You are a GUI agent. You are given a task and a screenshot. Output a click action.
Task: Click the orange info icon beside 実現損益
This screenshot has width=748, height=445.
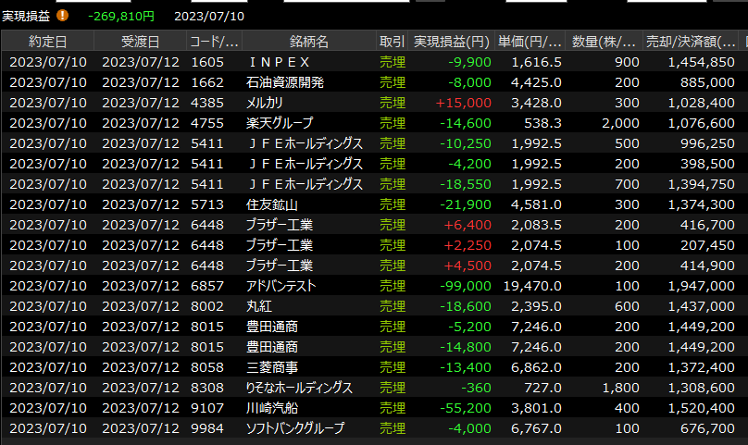click(x=63, y=16)
